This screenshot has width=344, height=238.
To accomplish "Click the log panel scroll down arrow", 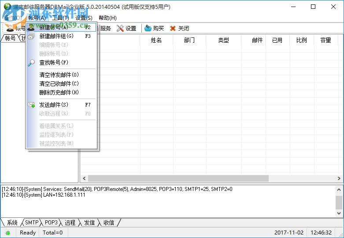I will click(x=339, y=213).
